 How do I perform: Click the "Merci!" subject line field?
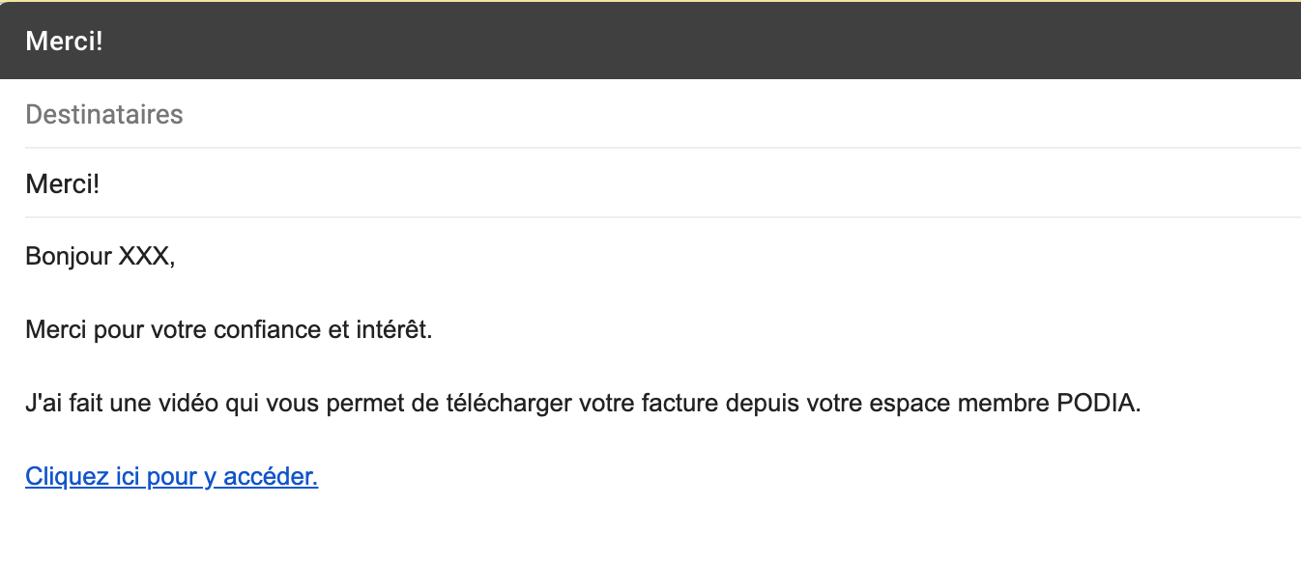[x=663, y=183]
